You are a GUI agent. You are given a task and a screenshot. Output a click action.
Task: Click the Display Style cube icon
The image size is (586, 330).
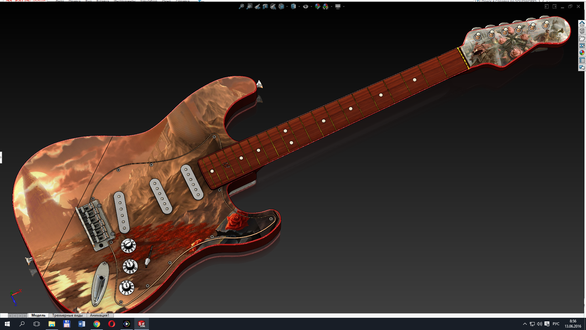[x=293, y=6]
